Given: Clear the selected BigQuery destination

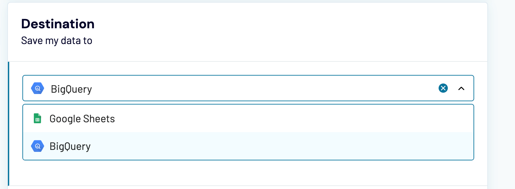Looking at the screenshot, I should 443,88.
